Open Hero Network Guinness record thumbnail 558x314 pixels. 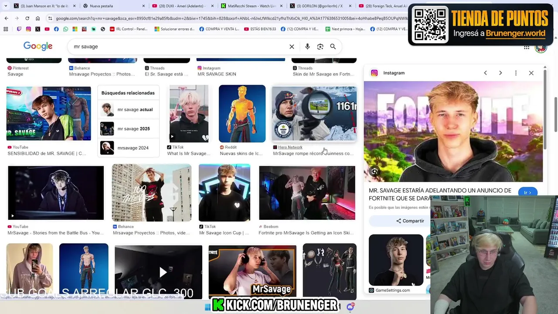coord(314,113)
